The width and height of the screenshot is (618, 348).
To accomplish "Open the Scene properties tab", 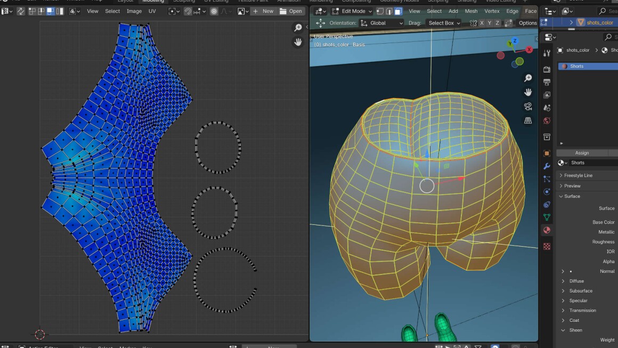I will 547,108.
